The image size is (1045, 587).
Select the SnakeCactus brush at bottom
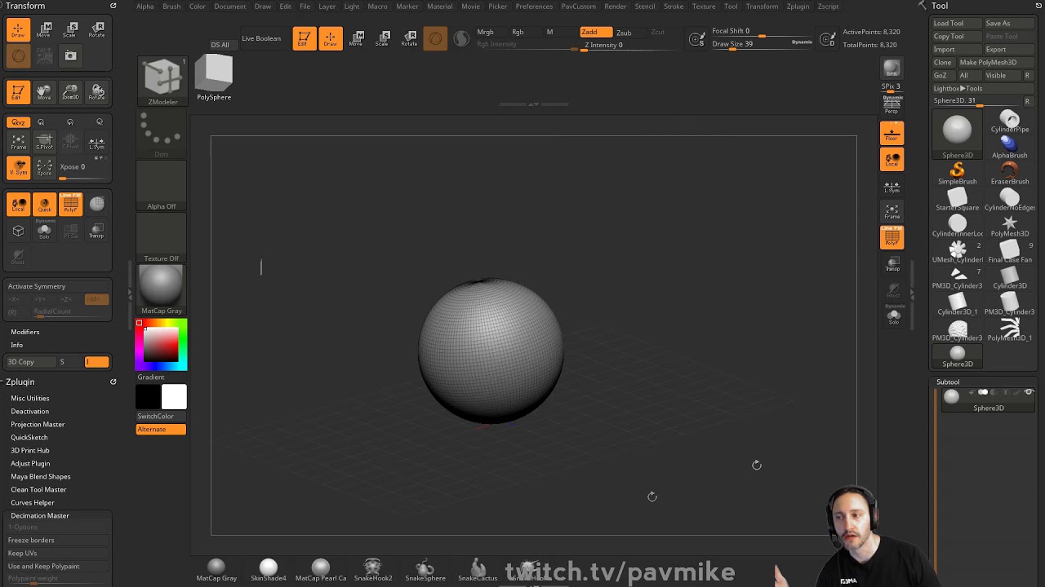tap(478, 570)
